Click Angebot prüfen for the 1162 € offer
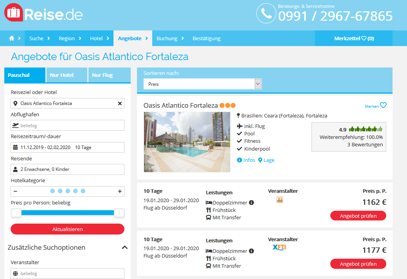Image resolution: width=407 pixels, height=279 pixels. tap(358, 216)
